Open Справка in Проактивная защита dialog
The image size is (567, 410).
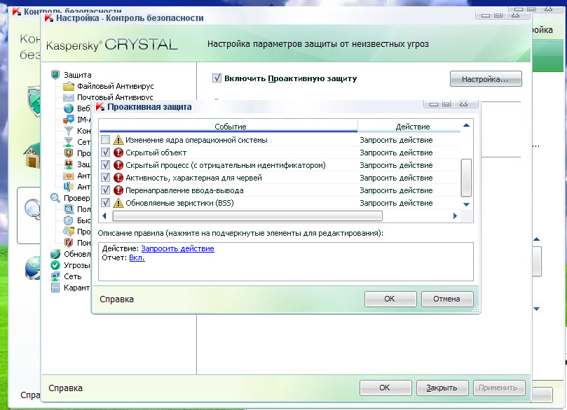[x=116, y=299]
